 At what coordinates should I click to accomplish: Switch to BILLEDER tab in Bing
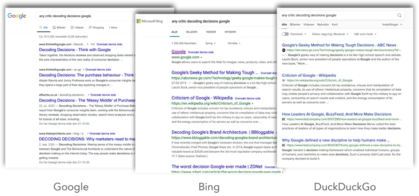(x=192, y=32)
